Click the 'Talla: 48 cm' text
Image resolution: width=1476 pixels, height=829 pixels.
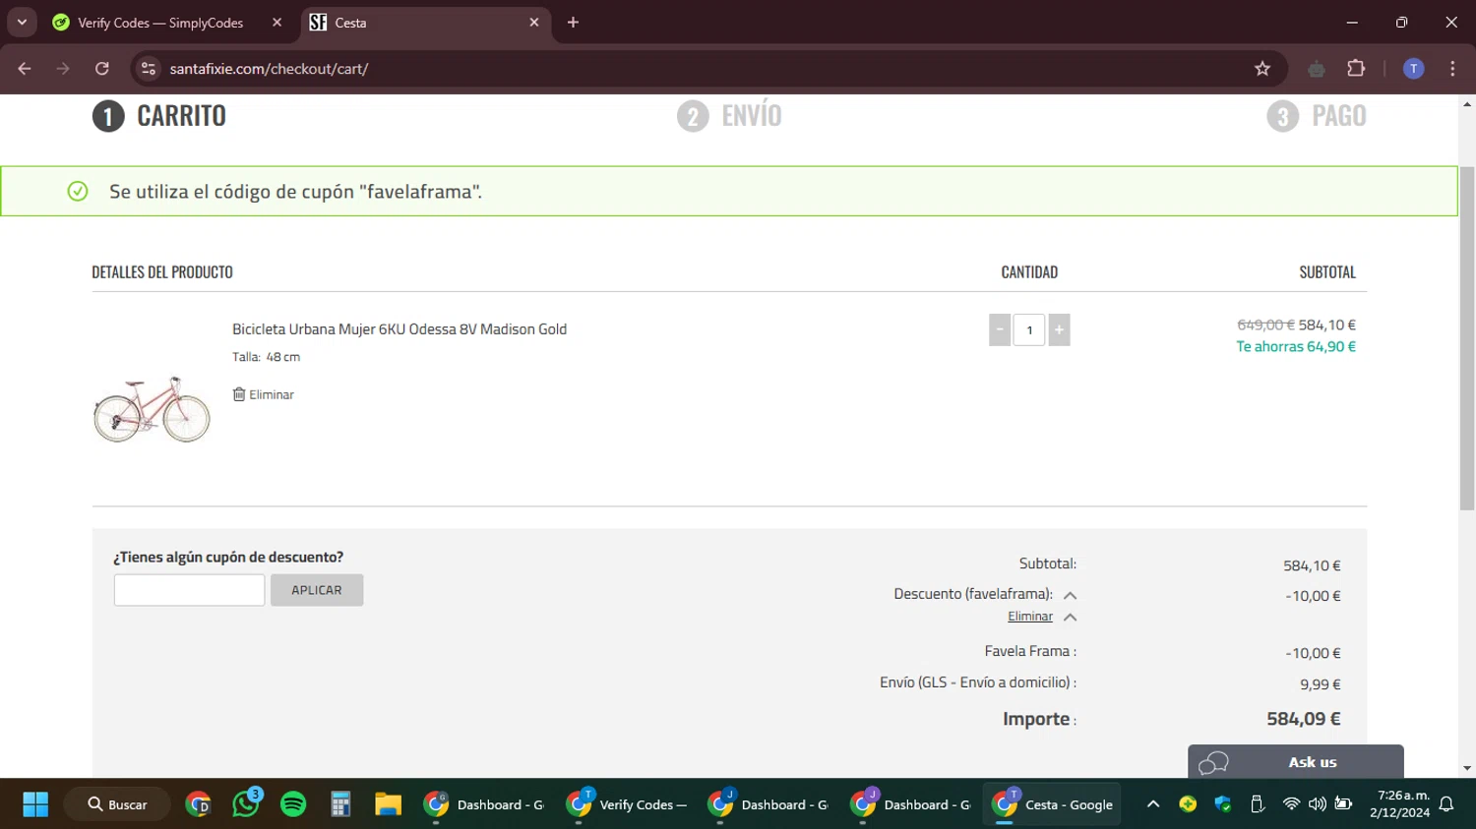tap(266, 357)
